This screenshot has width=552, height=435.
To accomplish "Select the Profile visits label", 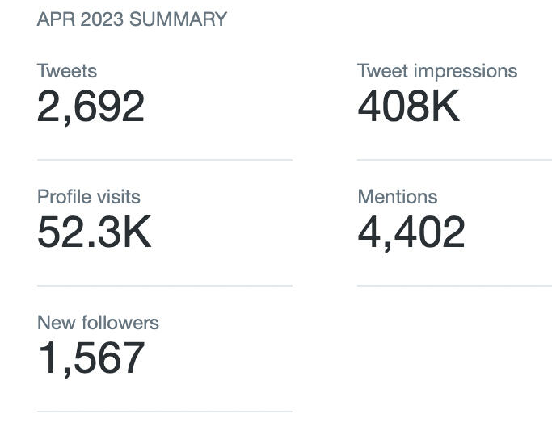I will 89,197.
